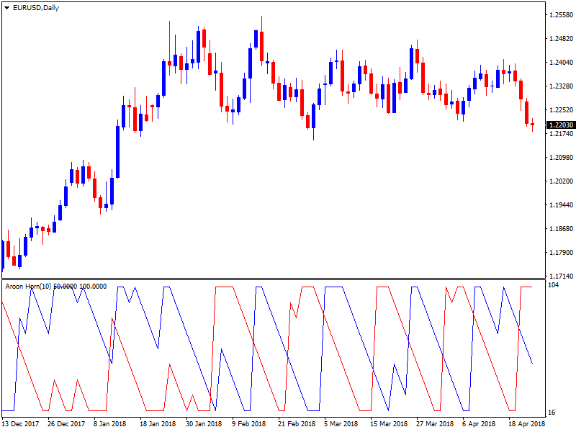576x432 pixels.
Task: Click the 1.25580 price level label
Action: coord(561,15)
